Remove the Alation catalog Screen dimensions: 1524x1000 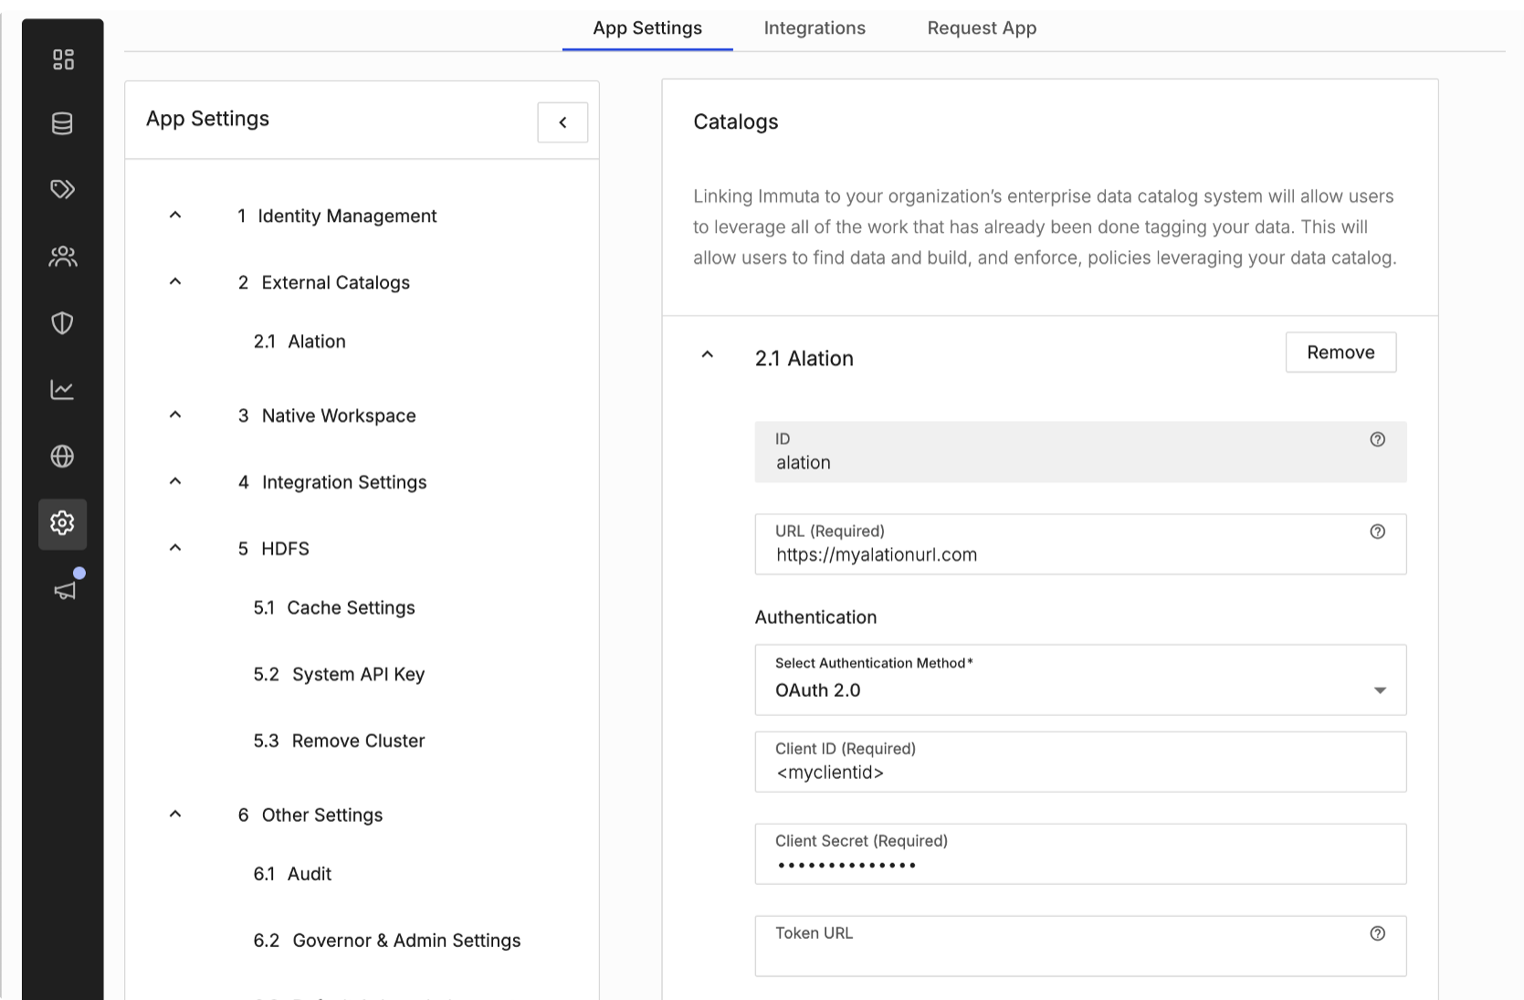1340,353
